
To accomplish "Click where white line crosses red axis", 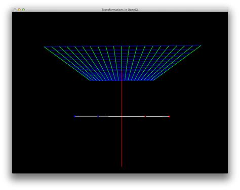I will [122, 116].
